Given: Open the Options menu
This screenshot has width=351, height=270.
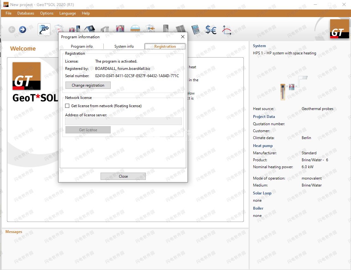Looking at the screenshot, I should pos(47,13).
